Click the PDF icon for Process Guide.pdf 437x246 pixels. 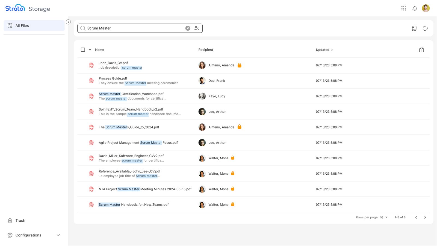pos(91,81)
